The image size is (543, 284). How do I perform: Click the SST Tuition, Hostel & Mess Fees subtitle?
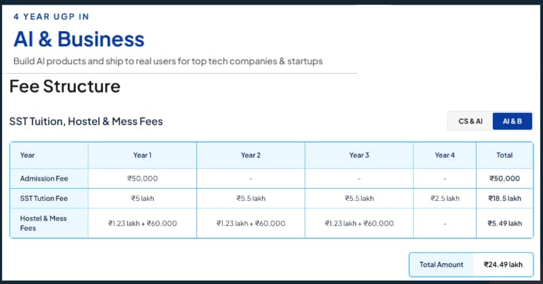[86, 122]
